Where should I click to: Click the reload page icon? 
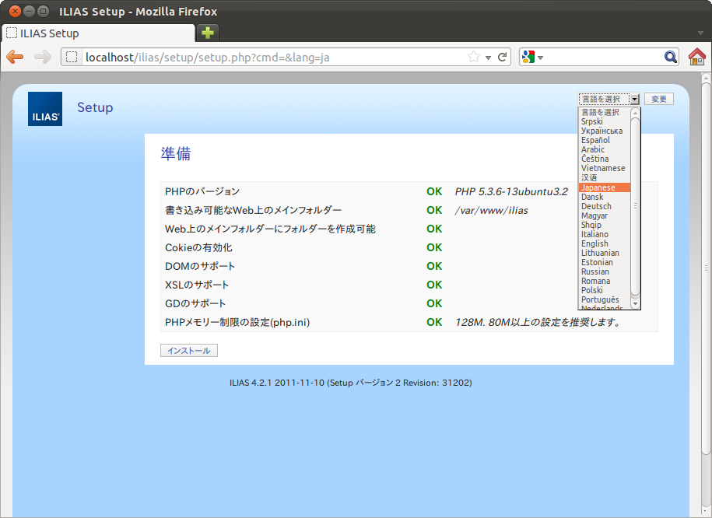(503, 57)
